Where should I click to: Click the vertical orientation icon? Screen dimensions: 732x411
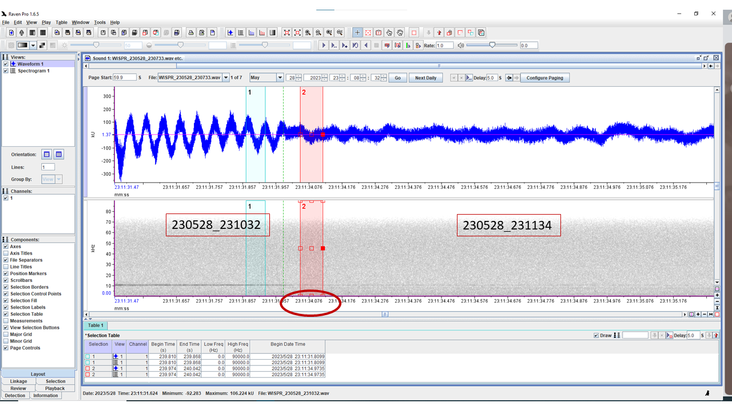pyautogui.click(x=58, y=155)
